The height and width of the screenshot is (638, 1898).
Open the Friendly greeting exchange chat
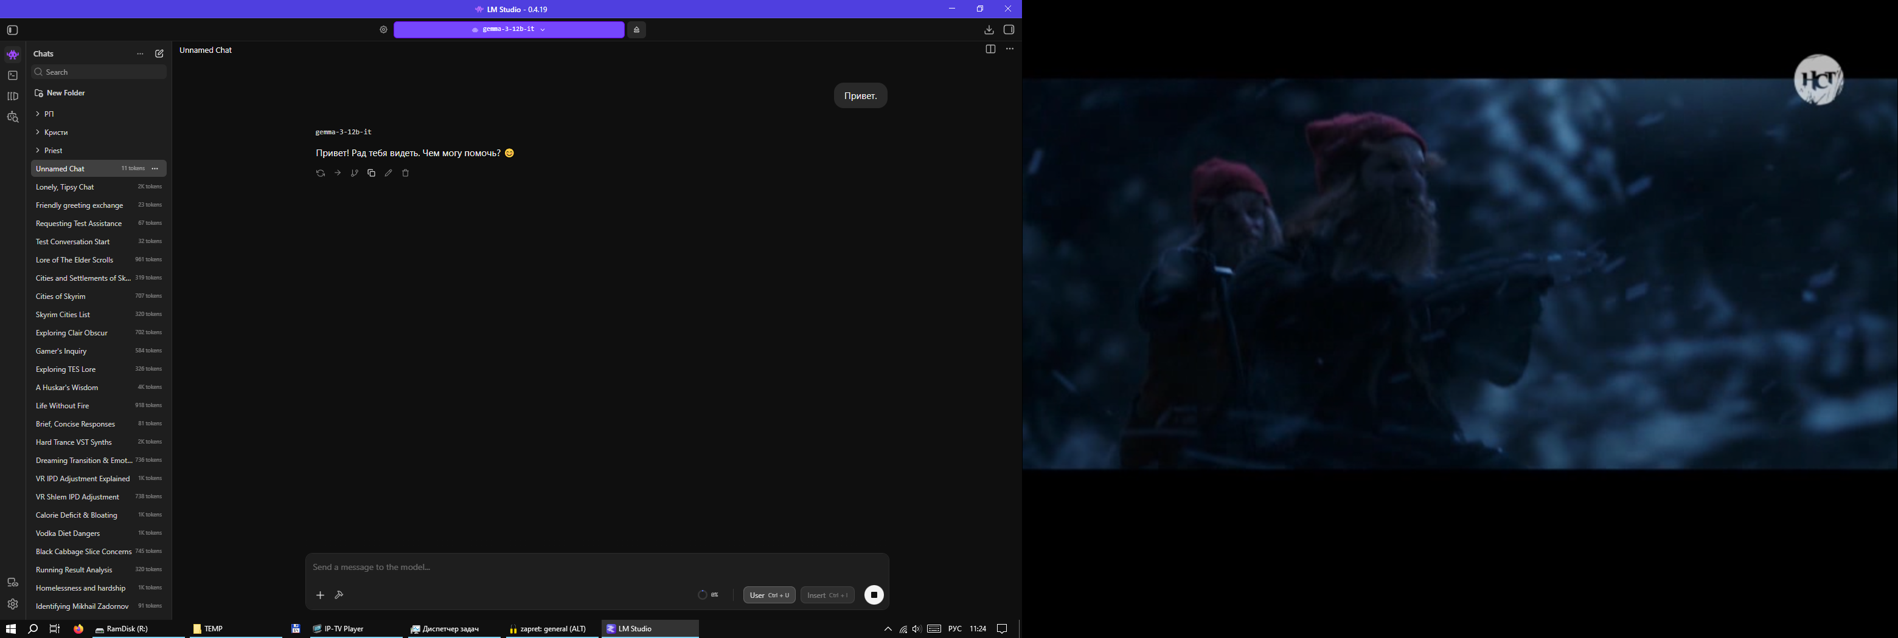[x=99, y=205]
